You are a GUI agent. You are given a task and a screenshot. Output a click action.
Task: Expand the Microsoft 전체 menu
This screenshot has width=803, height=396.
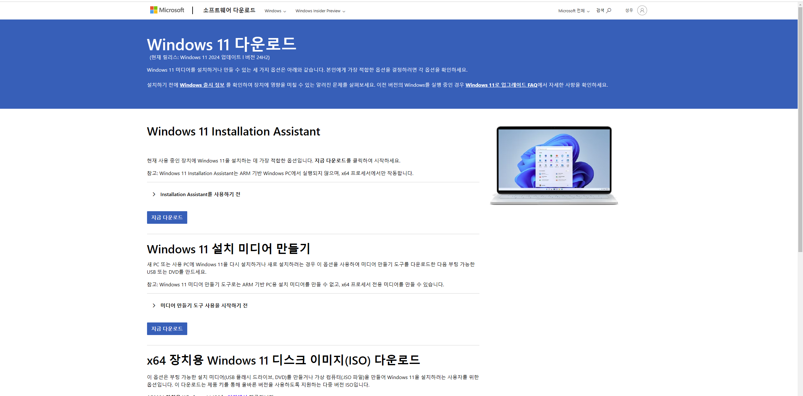[x=574, y=11]
